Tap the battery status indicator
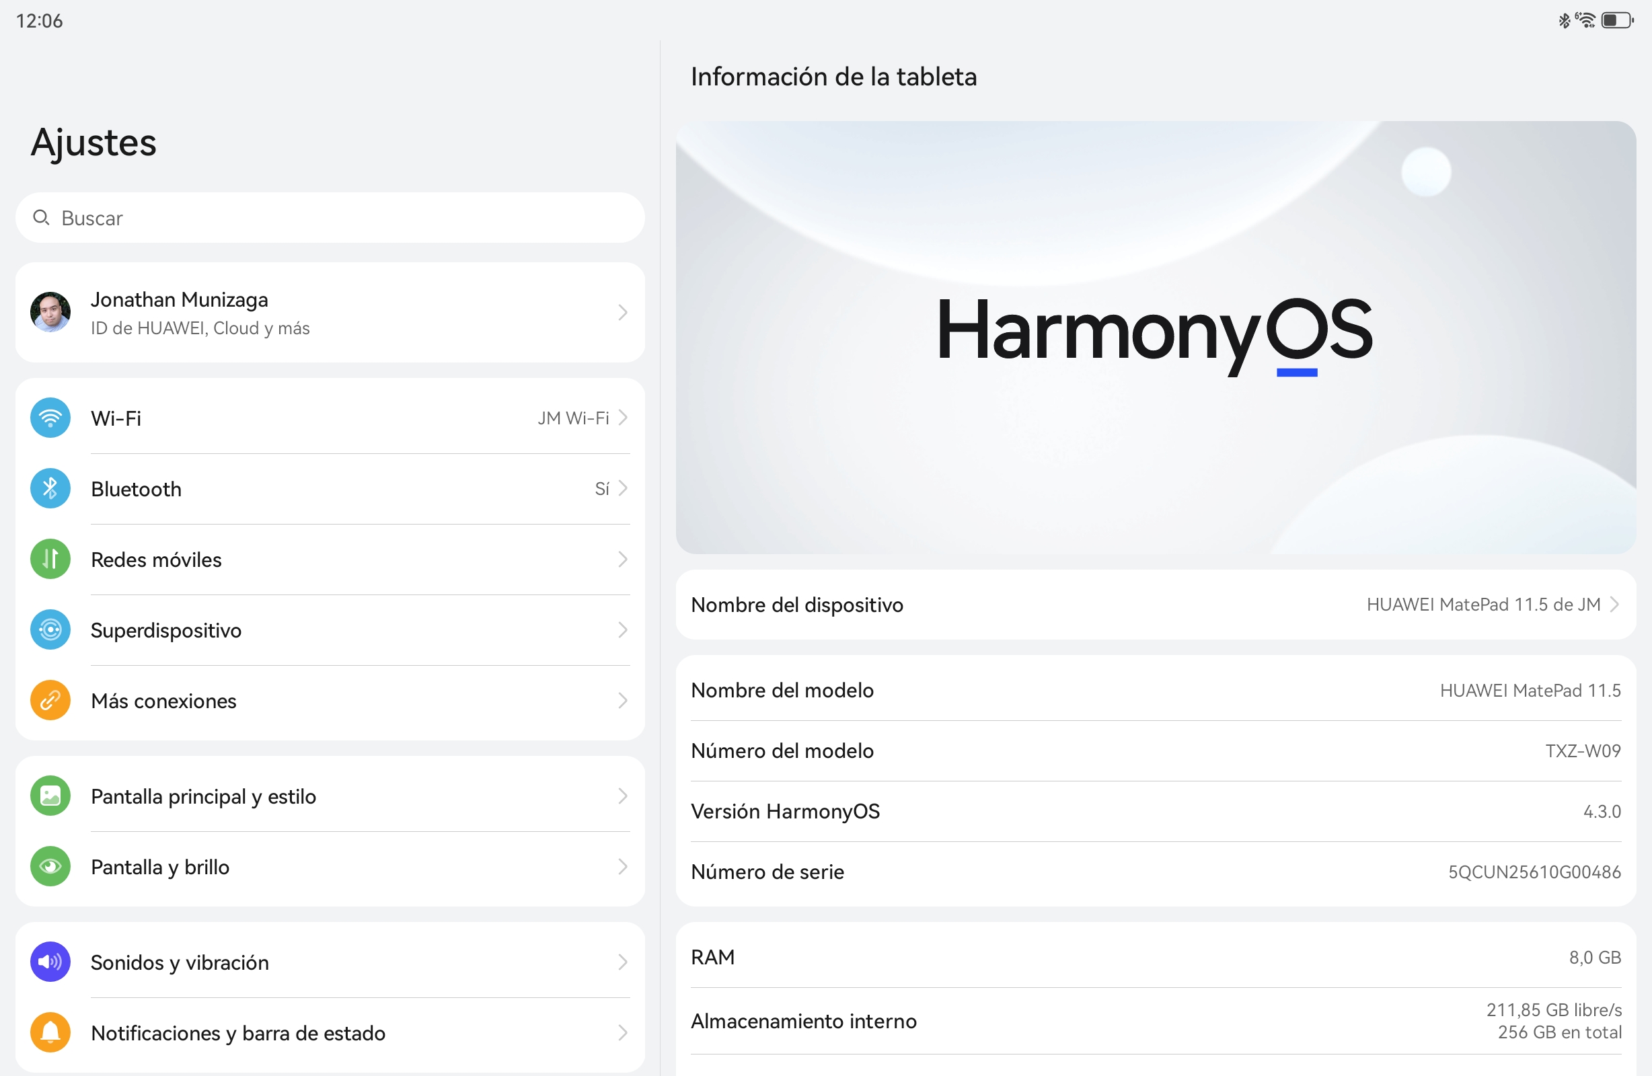This screenshot has width=1652, height=1076. click(1616, 21)
